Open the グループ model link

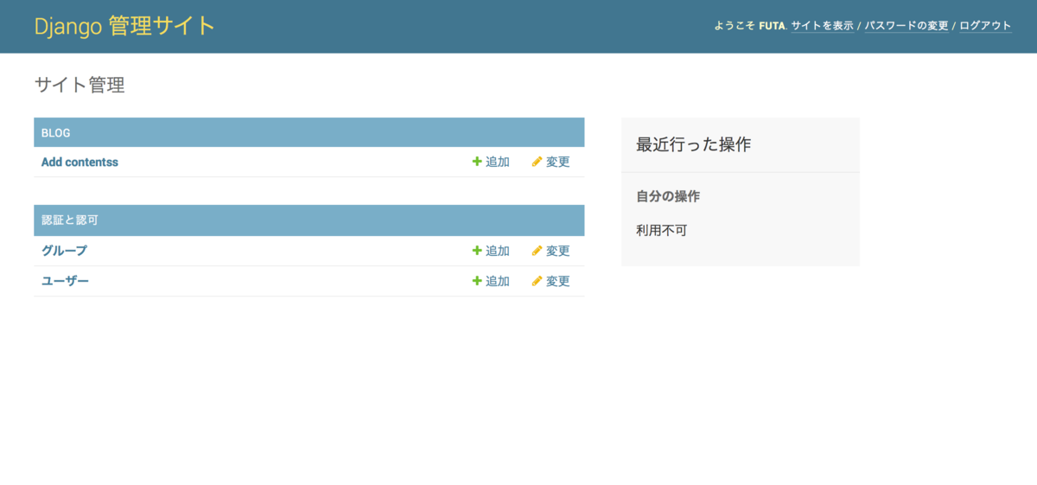64,251
